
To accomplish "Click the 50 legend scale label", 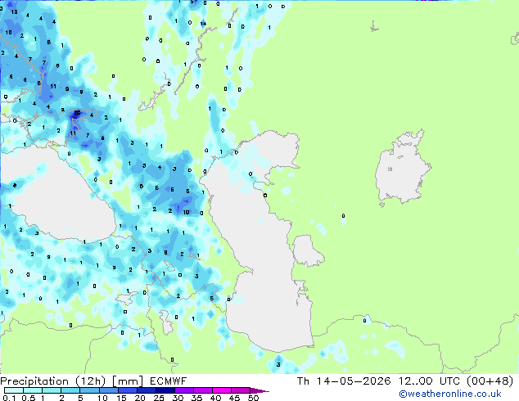I will click(x=253, y=398).
